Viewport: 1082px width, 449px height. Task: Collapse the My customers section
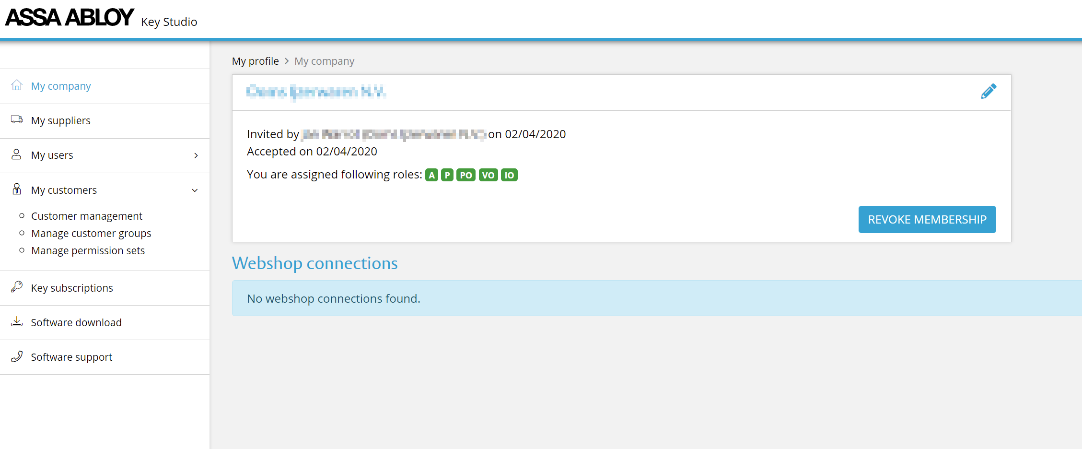195,190
